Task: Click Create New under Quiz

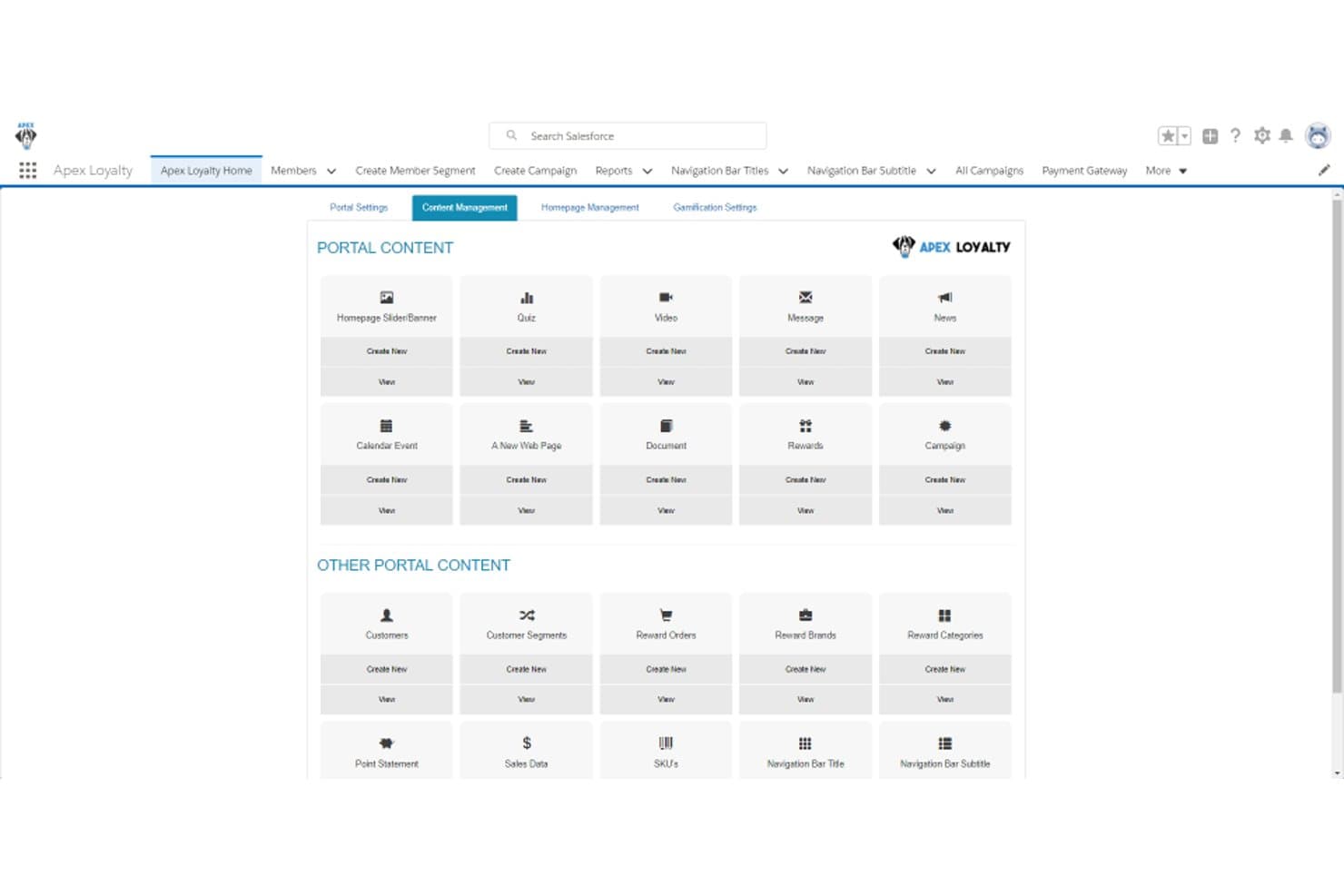Action: coord(527,351)
